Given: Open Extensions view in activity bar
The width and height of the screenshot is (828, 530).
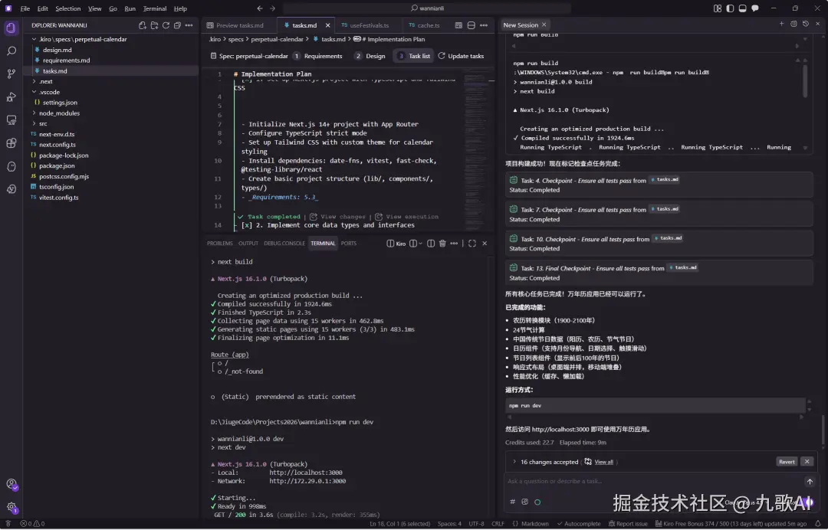Looking at the screenshot, I should click(11, 143).
